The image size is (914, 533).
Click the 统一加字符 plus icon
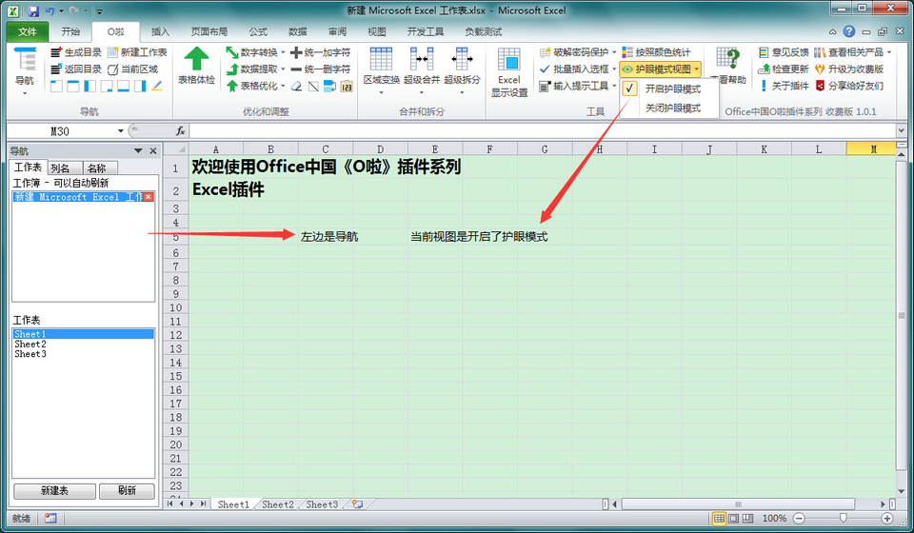pyautogui.click(x=296, y=52)
